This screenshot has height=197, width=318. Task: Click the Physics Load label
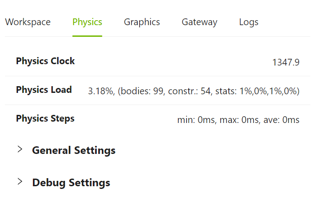44,90
